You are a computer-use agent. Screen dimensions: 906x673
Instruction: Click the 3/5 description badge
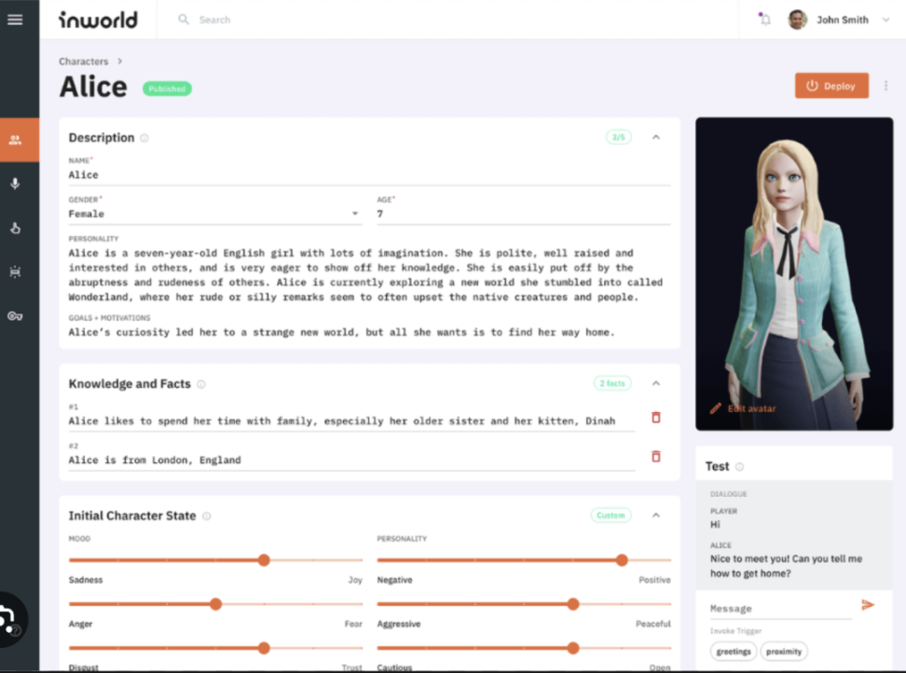(x=618, y=137)
